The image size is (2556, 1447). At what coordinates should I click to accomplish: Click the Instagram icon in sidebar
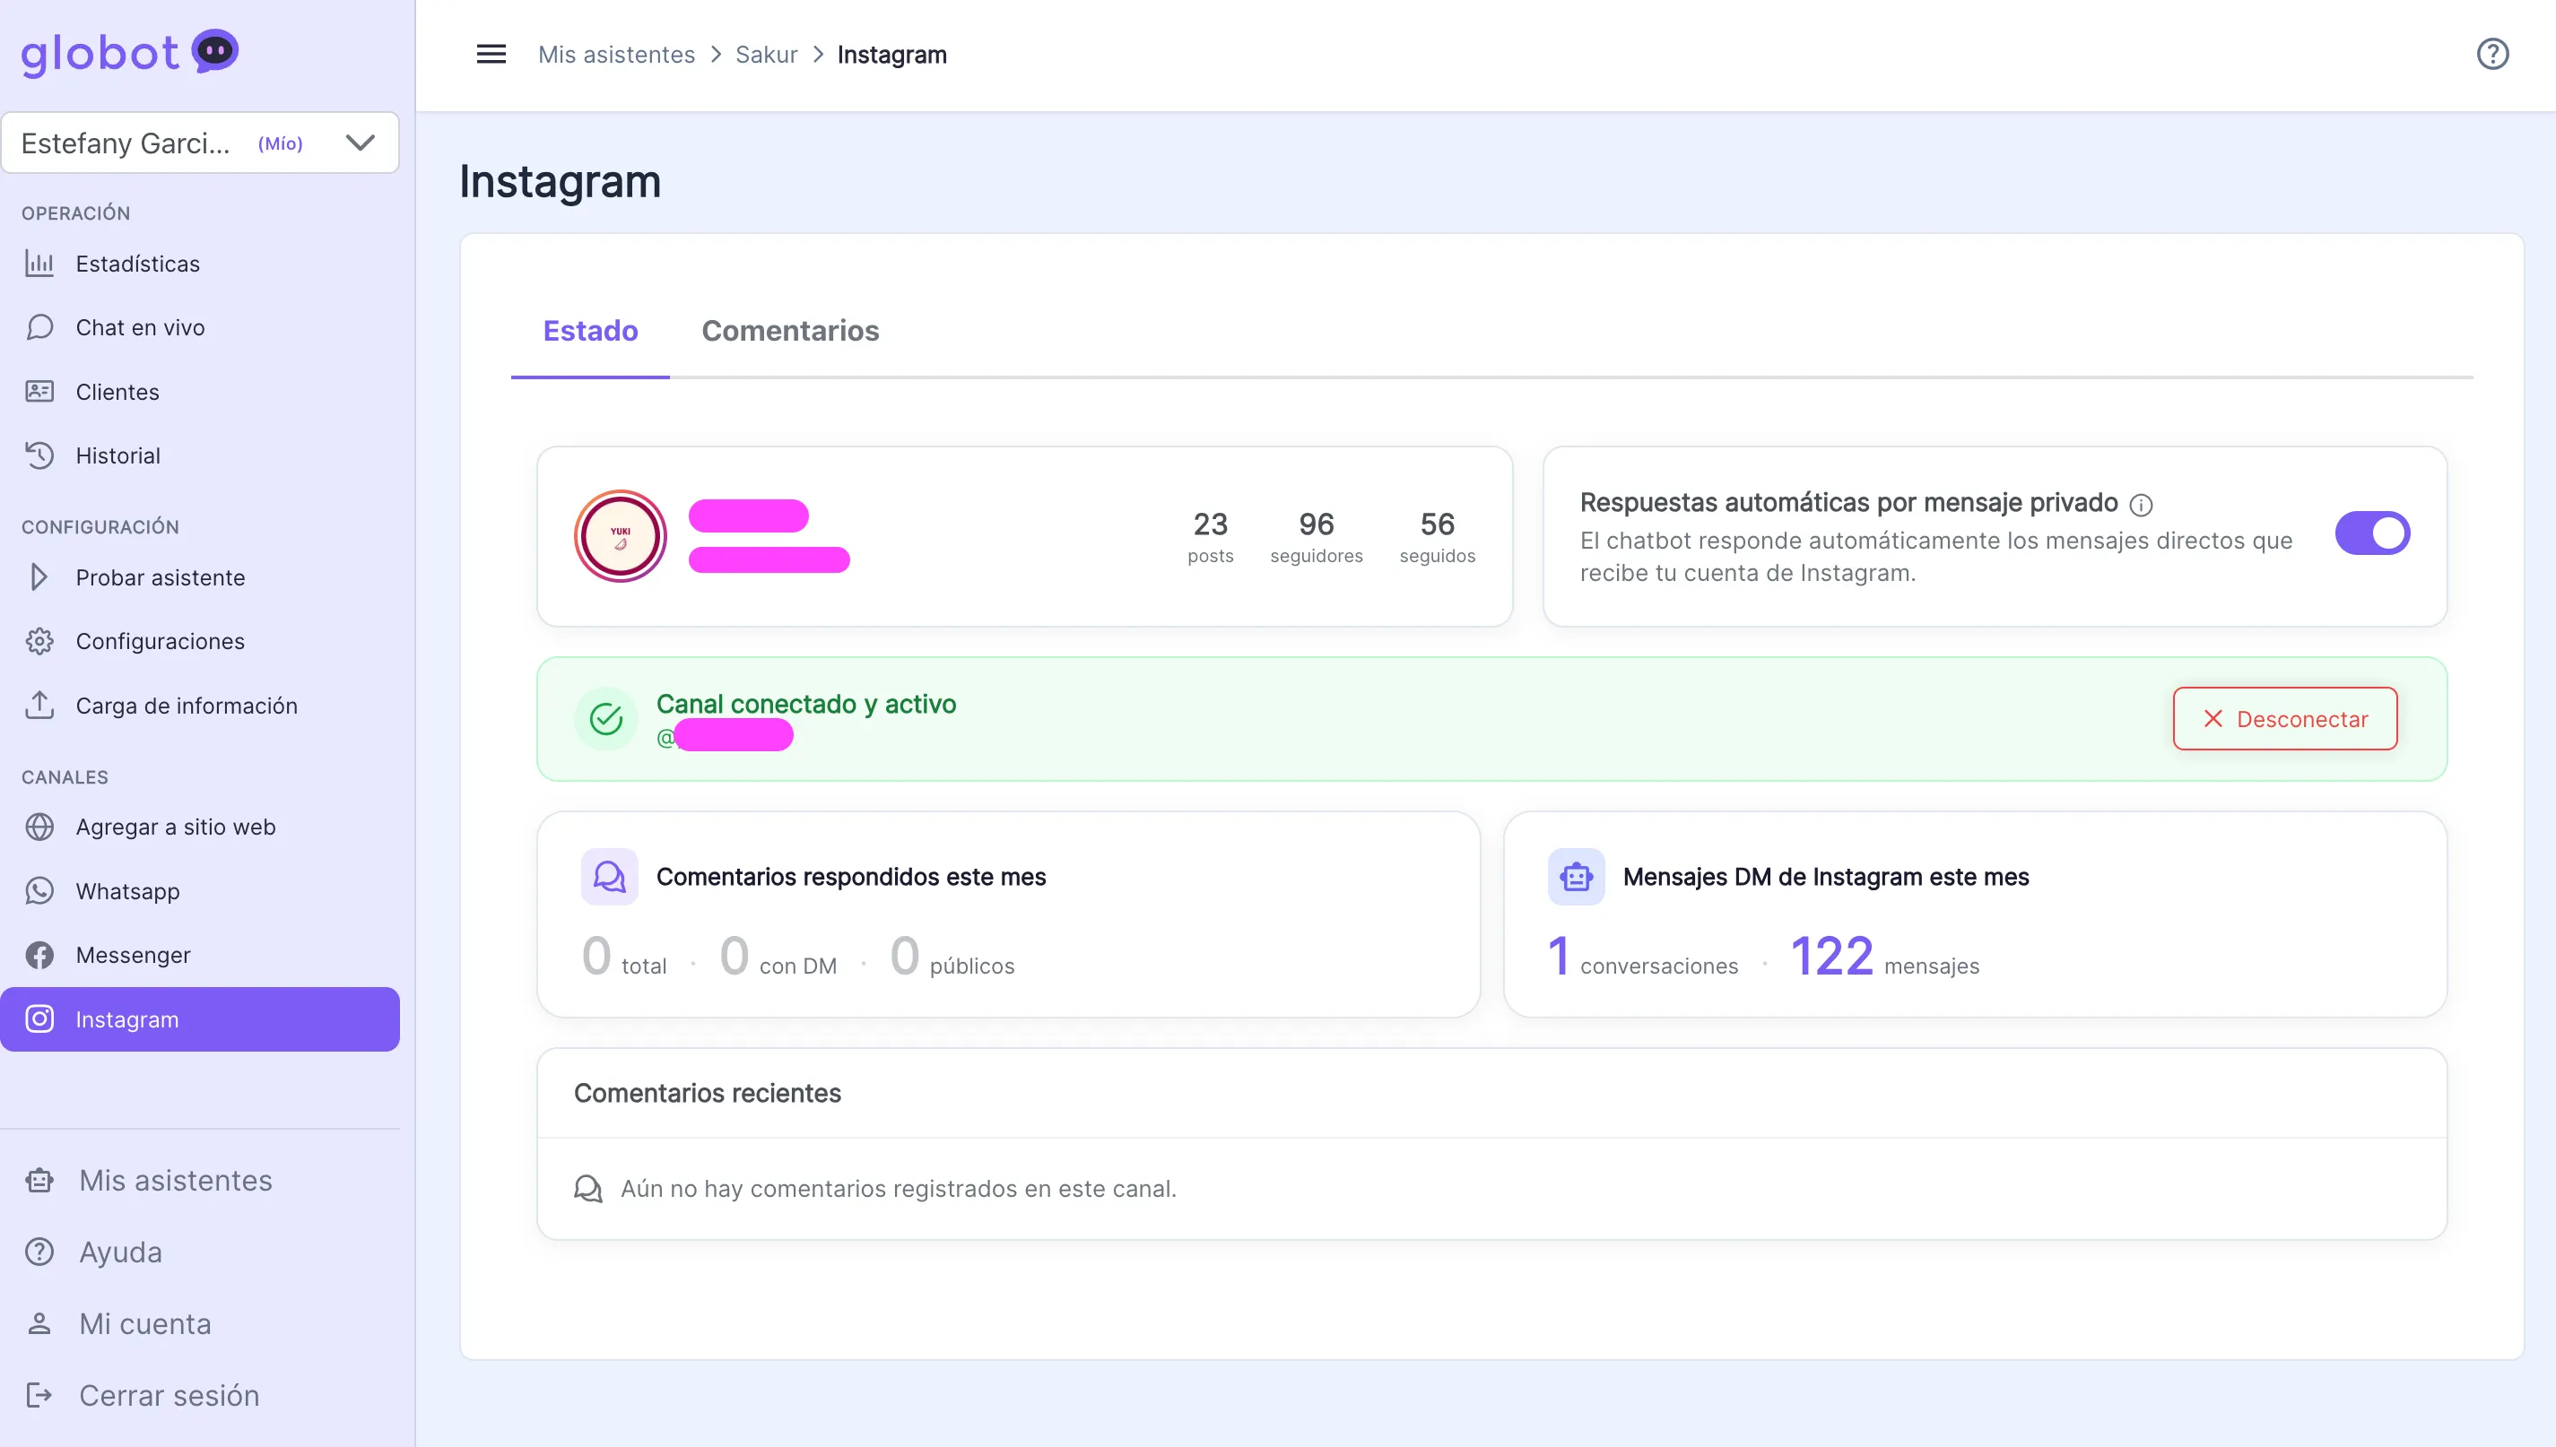39,1018
